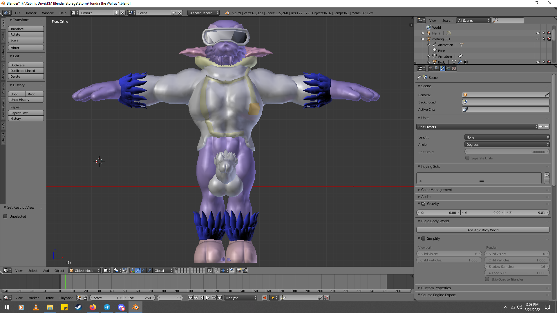Screen dimensions: 557x313
Task: Toggle Hemi lamp visibility eye
Action: (x=538, y=33)
